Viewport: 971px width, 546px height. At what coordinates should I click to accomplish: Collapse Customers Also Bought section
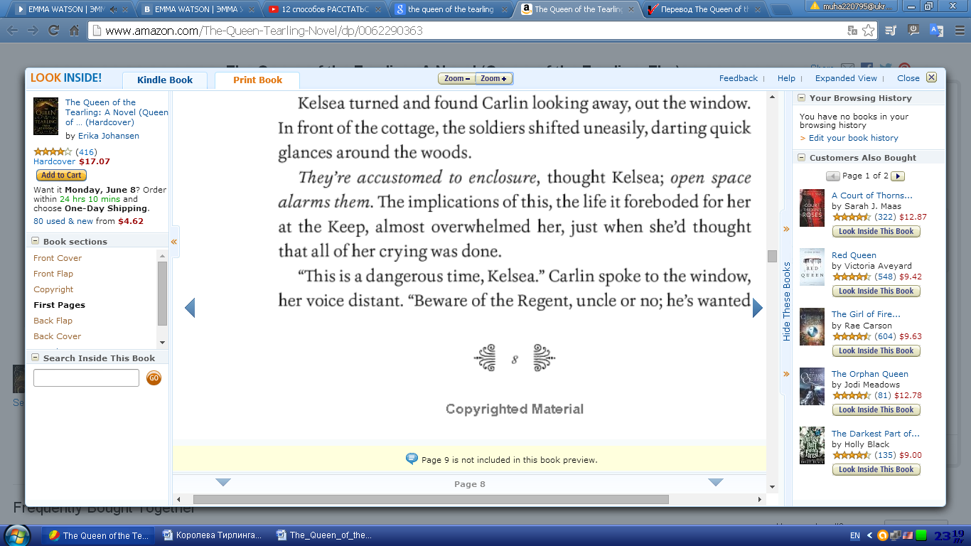(802, 158)
